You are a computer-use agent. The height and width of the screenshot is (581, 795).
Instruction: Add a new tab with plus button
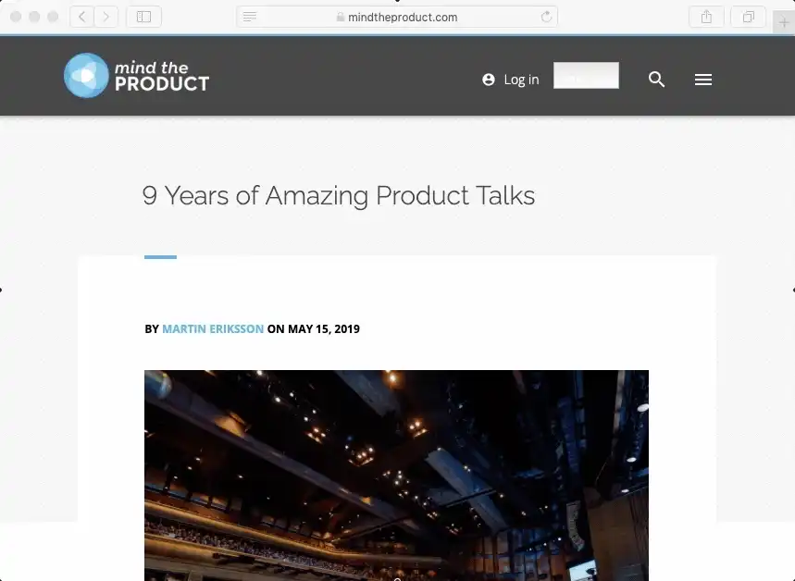coord(784,23)
